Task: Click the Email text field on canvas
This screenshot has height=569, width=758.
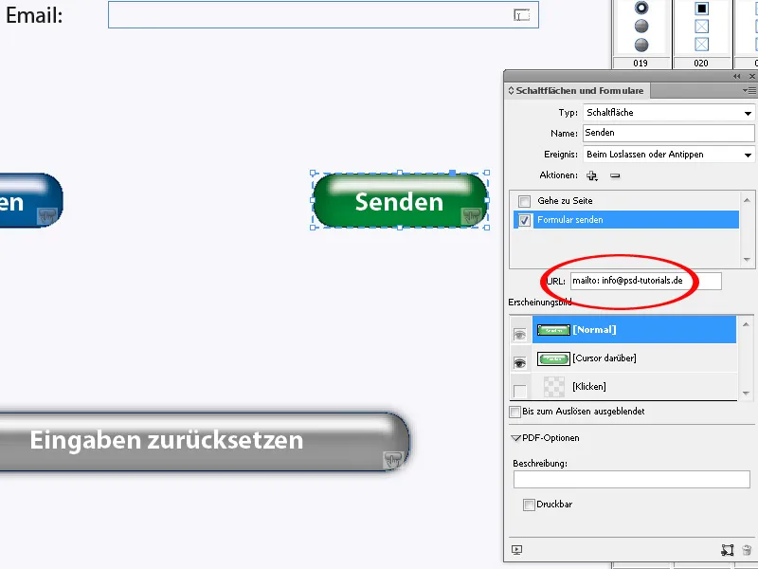Action: (323, 15)
